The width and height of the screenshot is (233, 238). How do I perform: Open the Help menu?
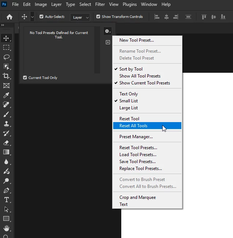click(x=166, y=4)
